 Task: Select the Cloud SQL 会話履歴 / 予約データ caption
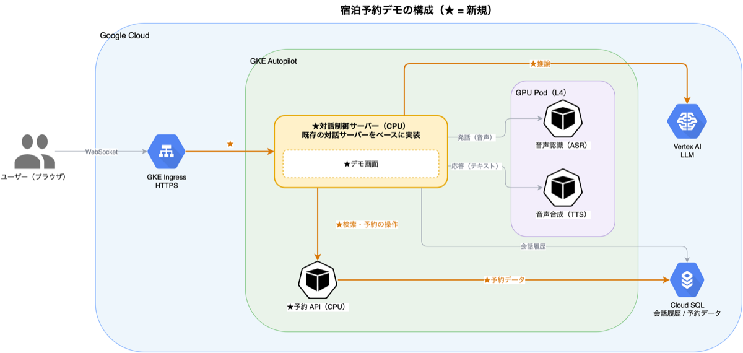(x=687, y=309)
